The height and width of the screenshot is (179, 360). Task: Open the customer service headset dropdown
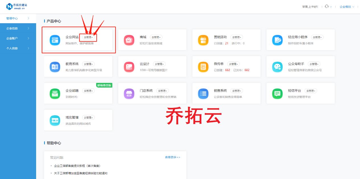coord(327,6)
